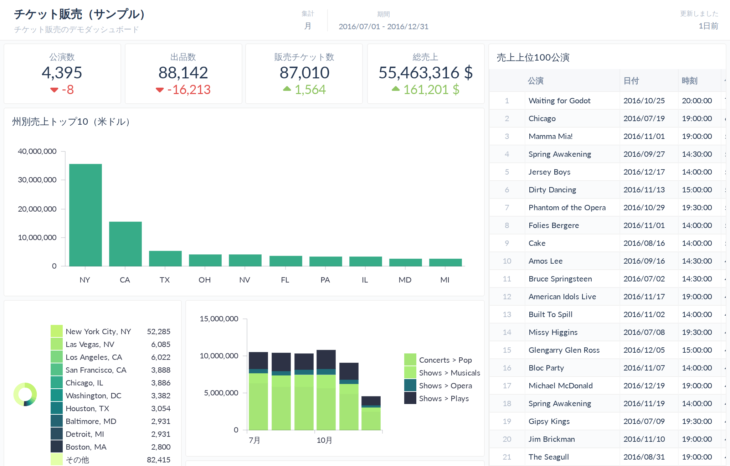Select The Seagull row
This screenshot has width=730, height=466.
(x=607, y=457)
